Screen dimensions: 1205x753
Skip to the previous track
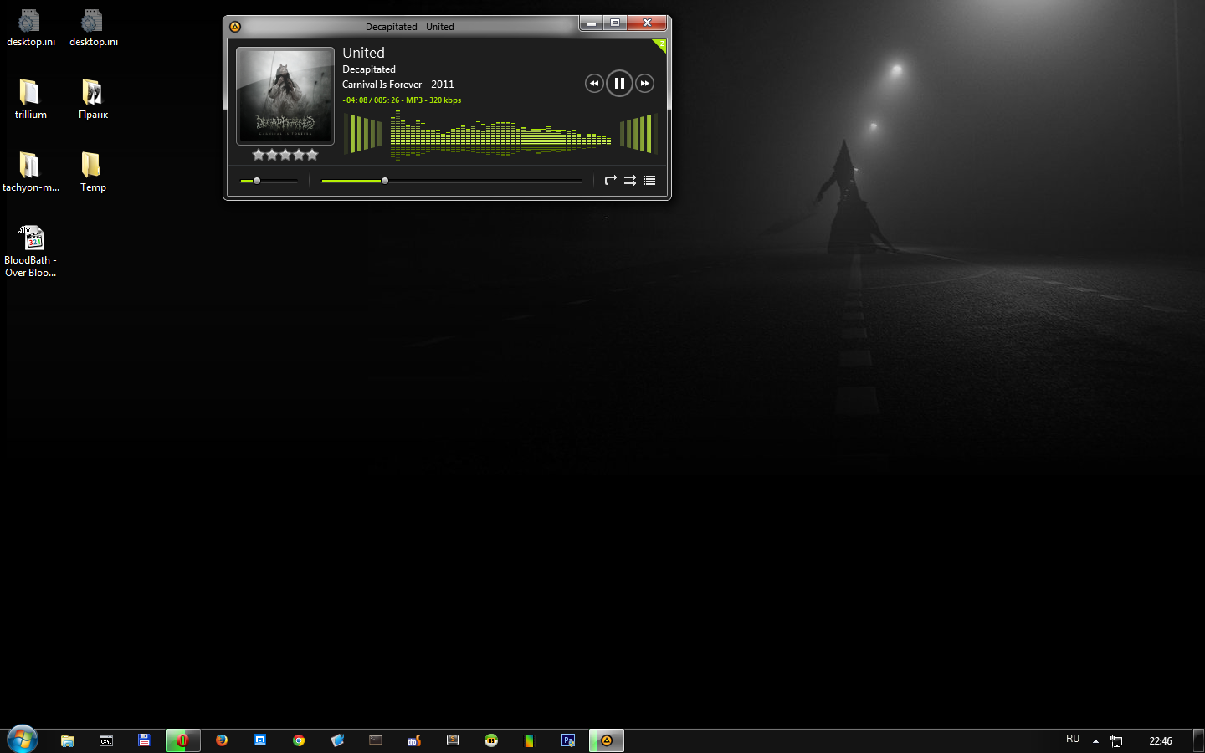pos(594,83)
